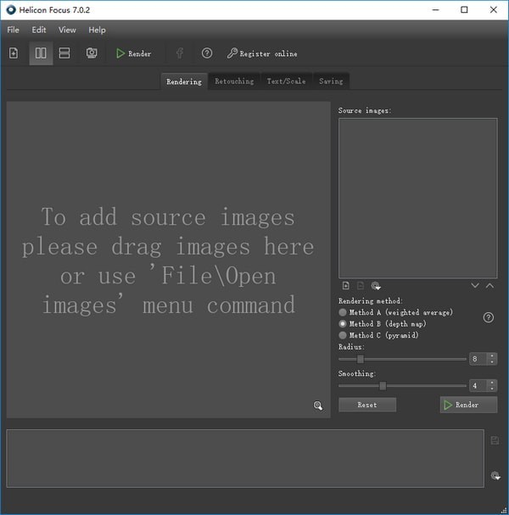Open help for rendering methods

489,317
